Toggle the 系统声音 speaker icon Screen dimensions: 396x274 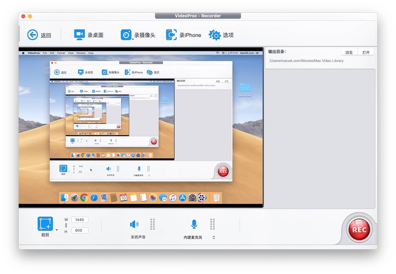coord(134,224)
